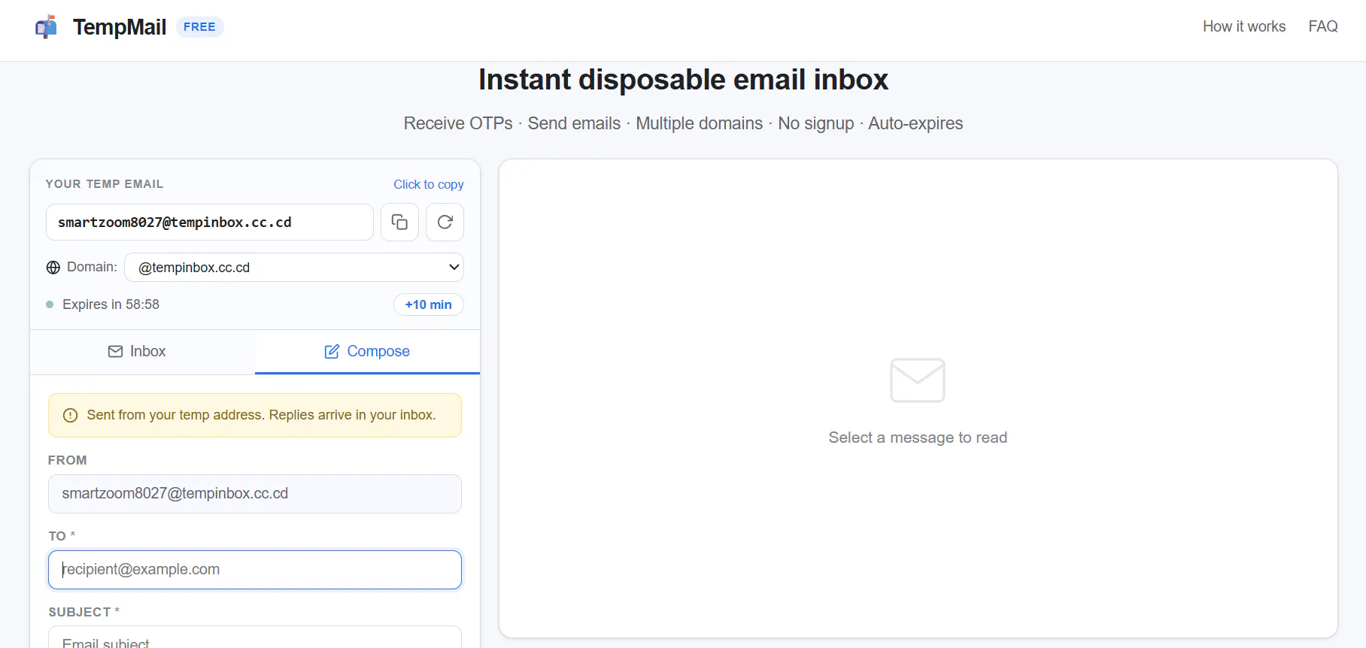Click the pencil icon in the Compose tab

pyautogui.click(x=332, y=352)
